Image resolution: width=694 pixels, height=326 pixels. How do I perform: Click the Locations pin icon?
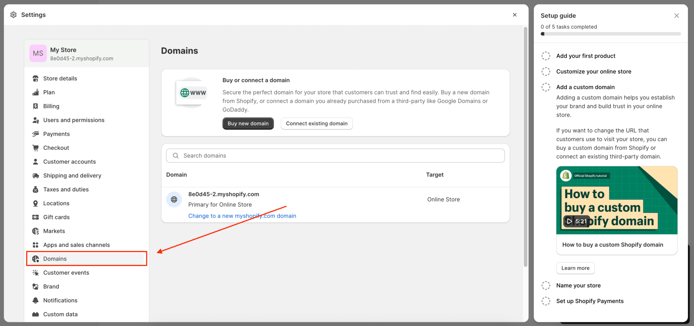[35, 204]
